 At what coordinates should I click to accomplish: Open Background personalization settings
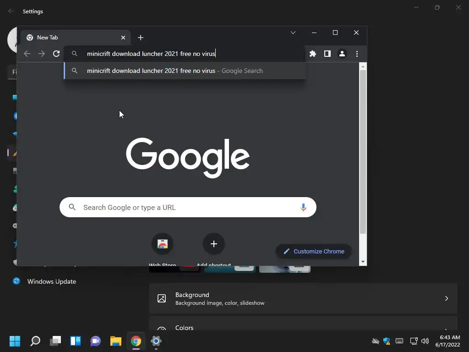coord(303,298)
